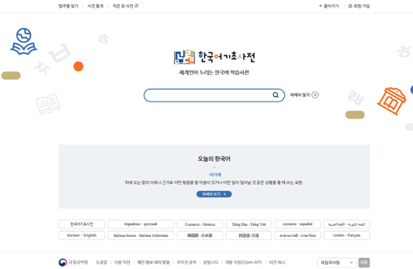The image size is (413, 269).
Task: Select the Korean - English dictionary
Action: 82,236
